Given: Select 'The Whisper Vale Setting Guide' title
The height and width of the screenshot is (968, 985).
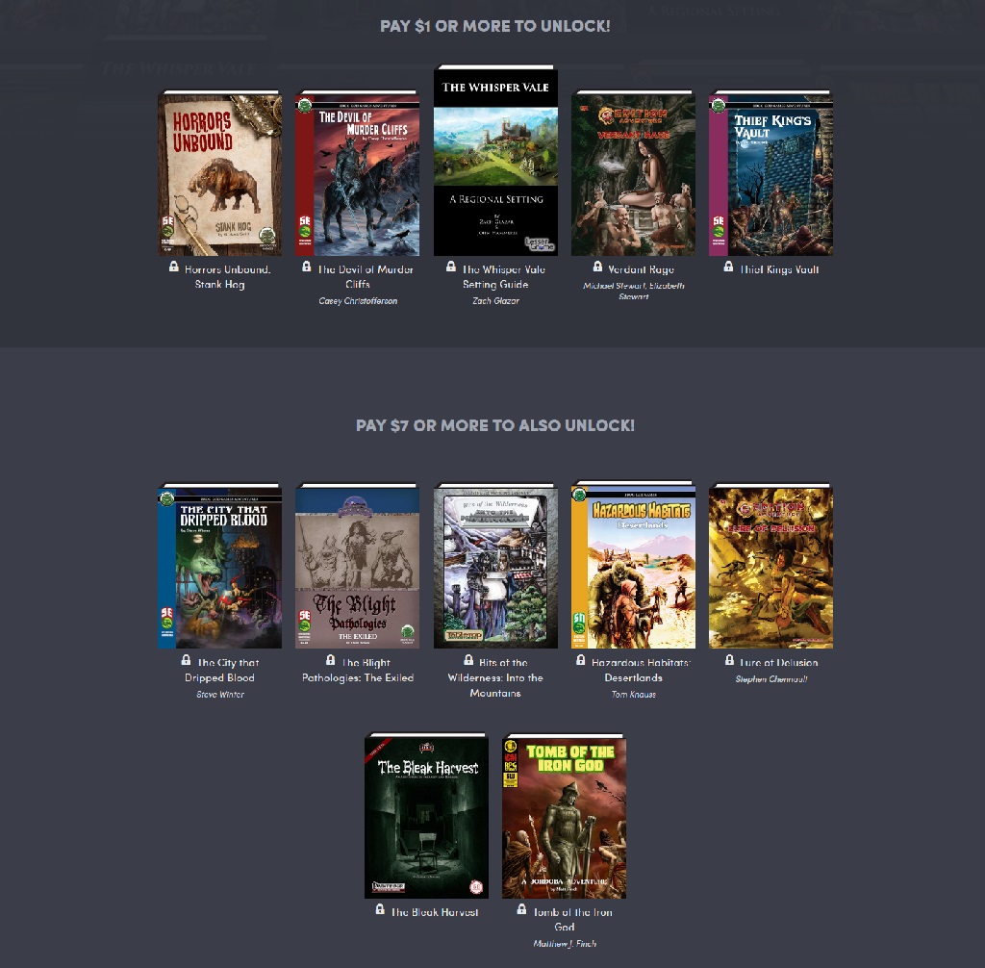Looking at the screenshot, I should click(x=503, y=276).
